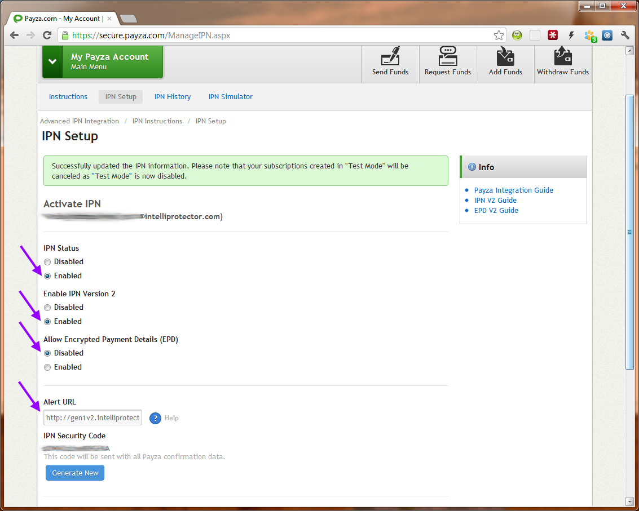The width and height of the screenshot is (639, 511).
Task: Open the IPN Simulator tab
Action: pos(231,96)
